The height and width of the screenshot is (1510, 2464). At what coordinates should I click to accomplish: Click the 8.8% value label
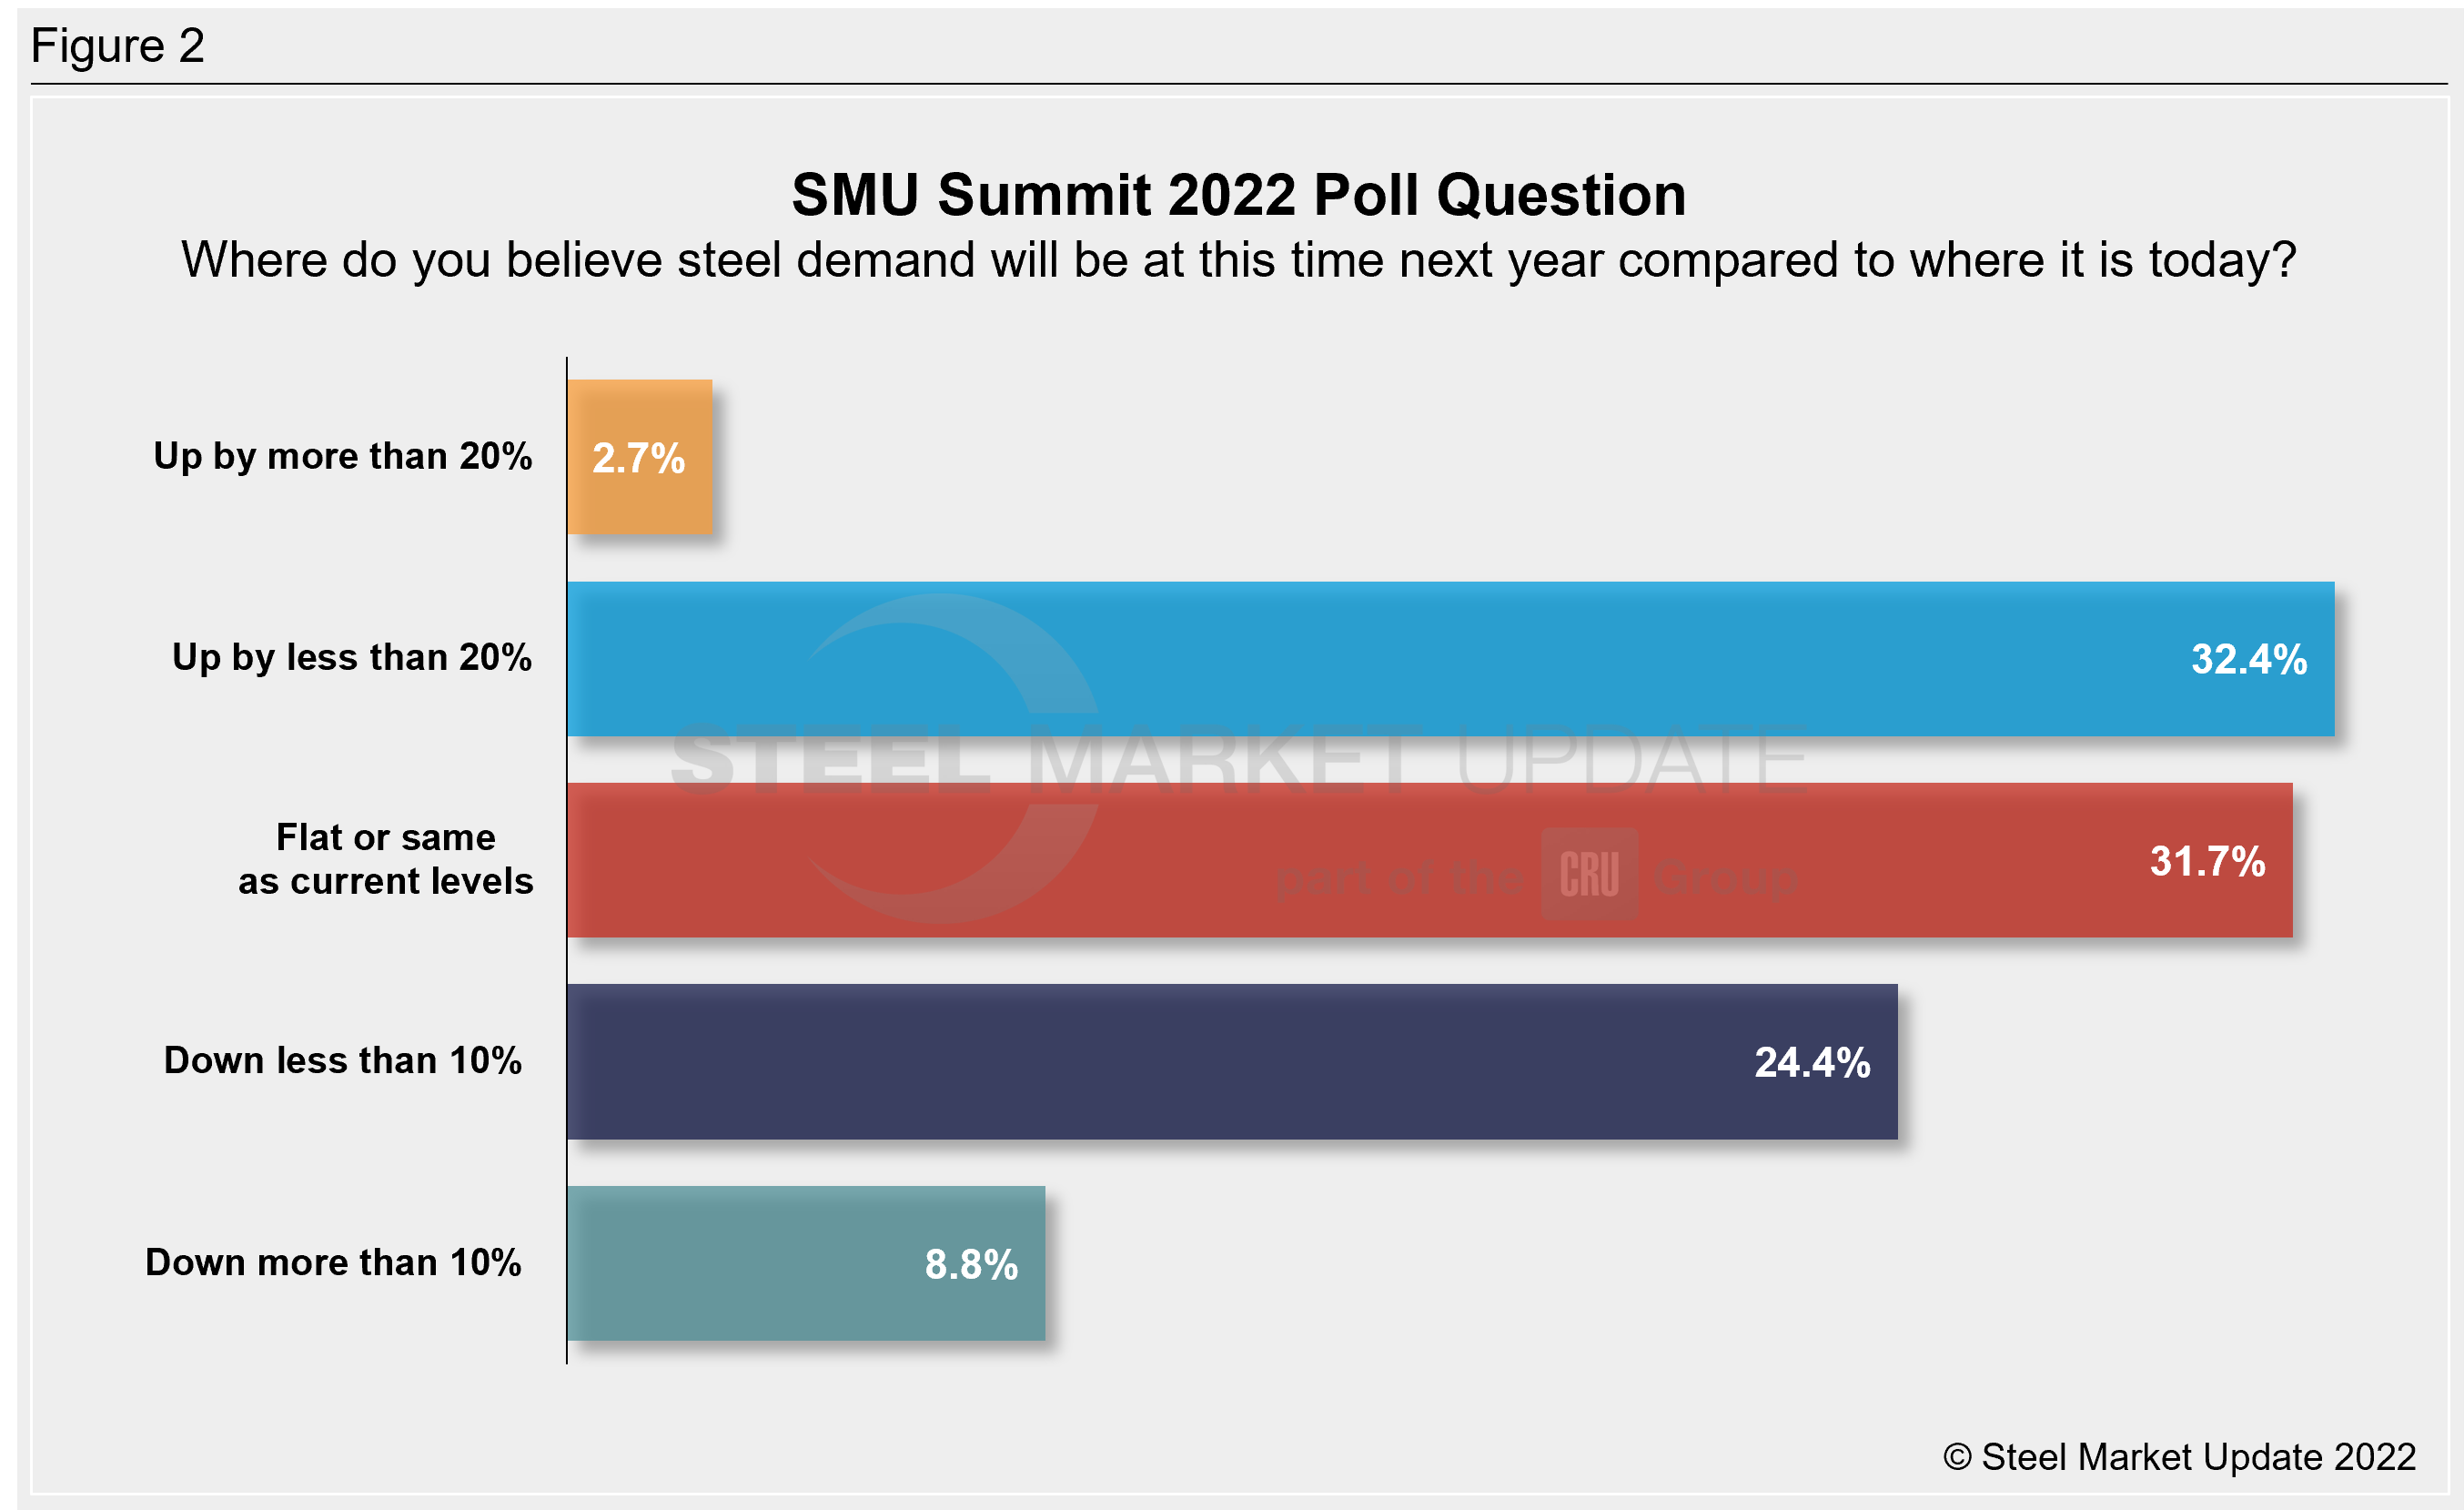971,1265
